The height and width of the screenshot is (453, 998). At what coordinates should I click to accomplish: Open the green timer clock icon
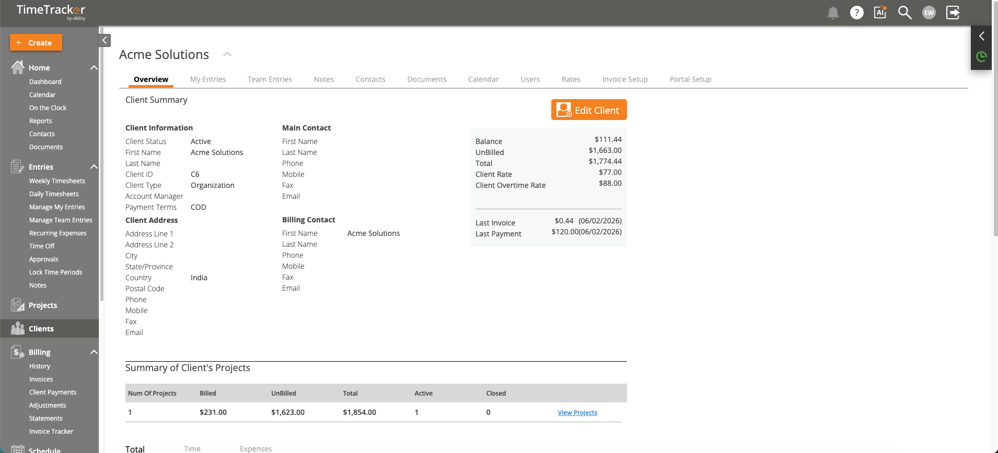(x=981, y=56)
